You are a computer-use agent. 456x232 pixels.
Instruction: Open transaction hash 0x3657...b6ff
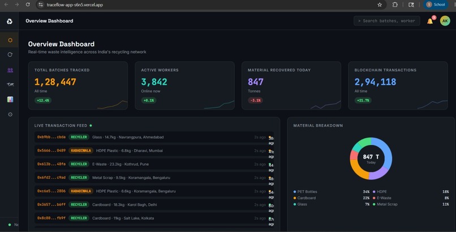[51, 204]
